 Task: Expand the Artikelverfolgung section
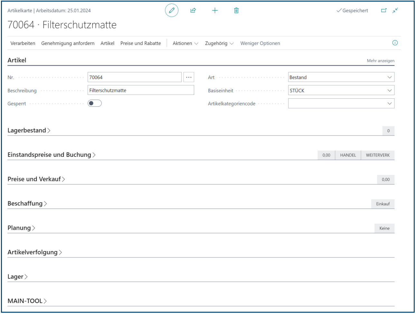click(x=35, y=252)
